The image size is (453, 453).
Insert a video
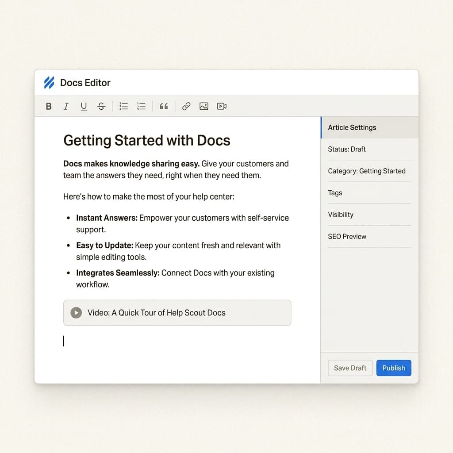tap(222, 106)
